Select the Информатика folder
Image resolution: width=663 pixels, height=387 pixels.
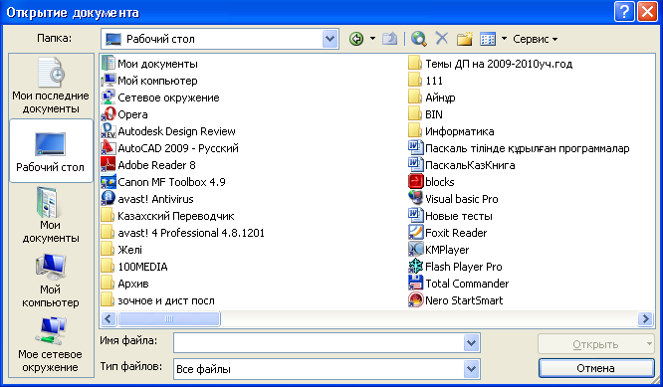tap(452, 131)
